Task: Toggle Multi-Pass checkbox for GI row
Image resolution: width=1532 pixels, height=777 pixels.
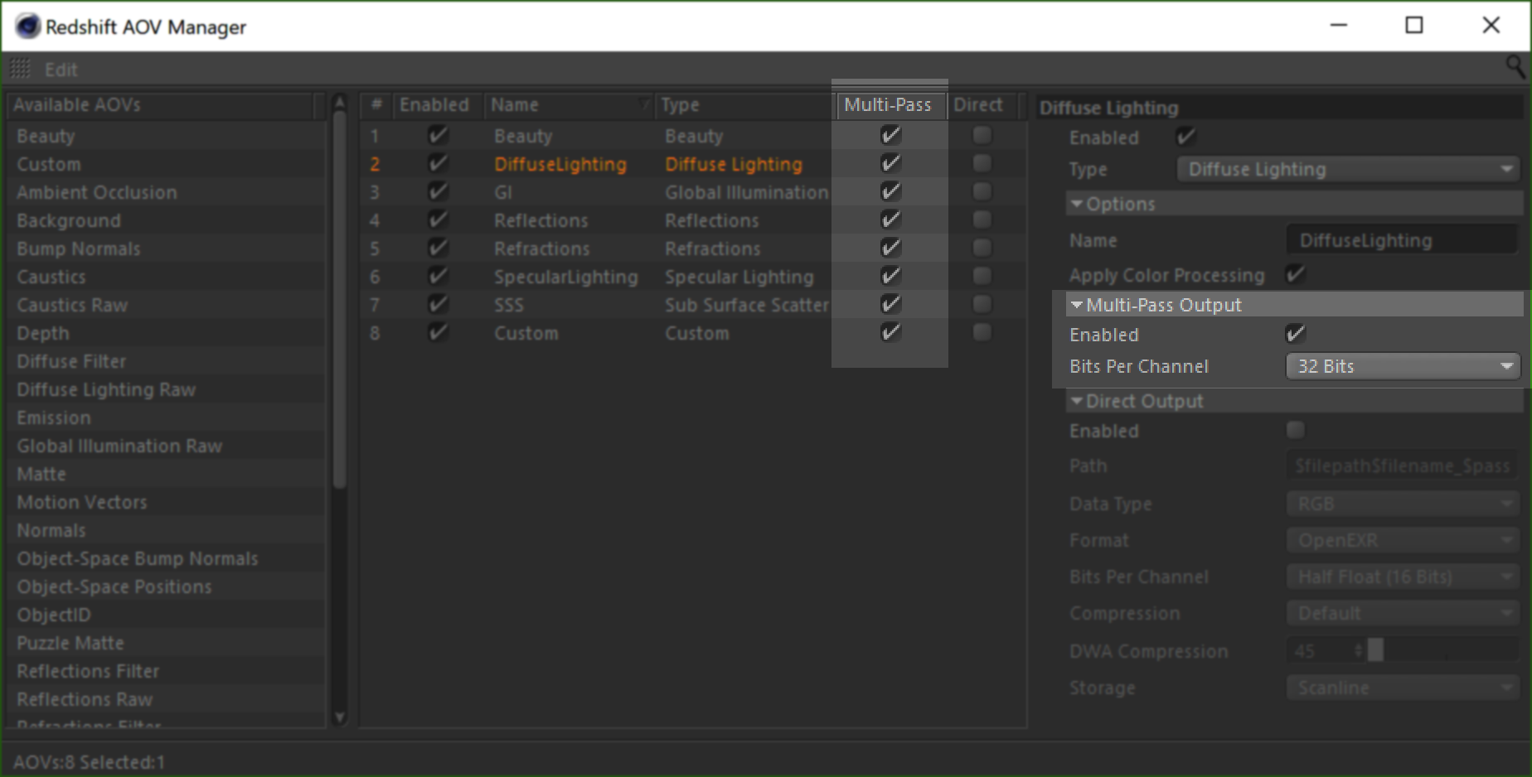Action: click(x=890, y=191)
